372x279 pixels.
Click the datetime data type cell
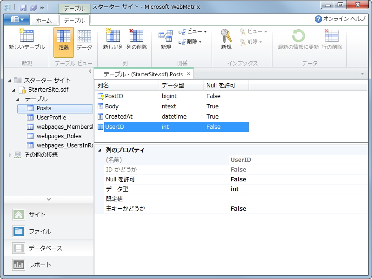(174, 117)
